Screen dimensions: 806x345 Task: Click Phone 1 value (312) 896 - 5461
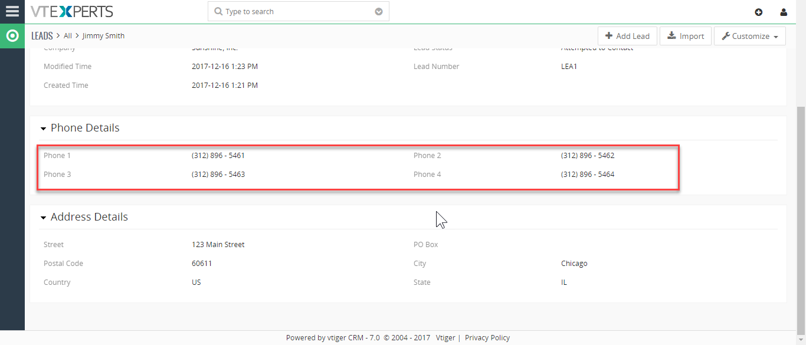[218, 156]
